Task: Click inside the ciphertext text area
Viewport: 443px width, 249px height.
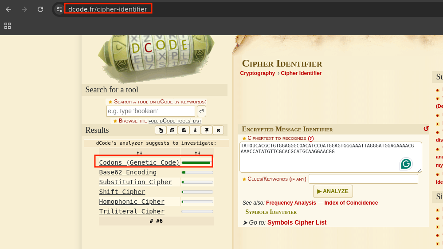Action: [330, 157]
